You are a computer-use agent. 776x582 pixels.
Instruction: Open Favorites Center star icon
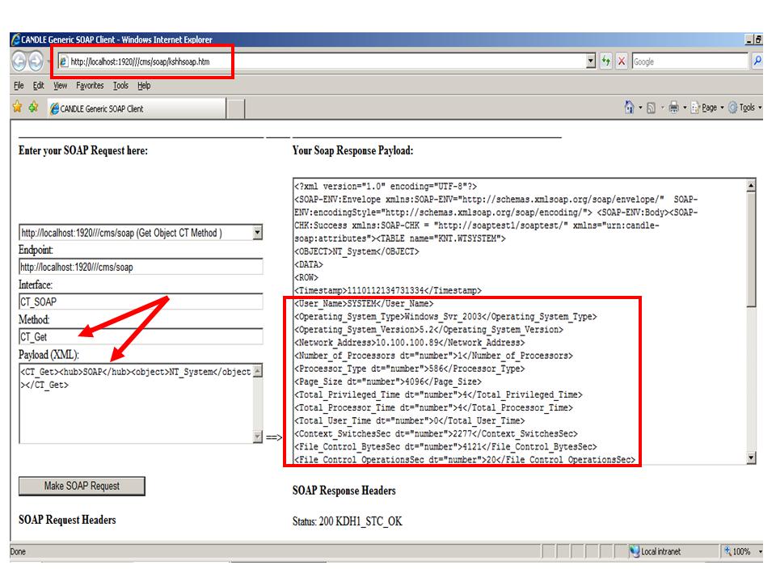click(17, 107)
